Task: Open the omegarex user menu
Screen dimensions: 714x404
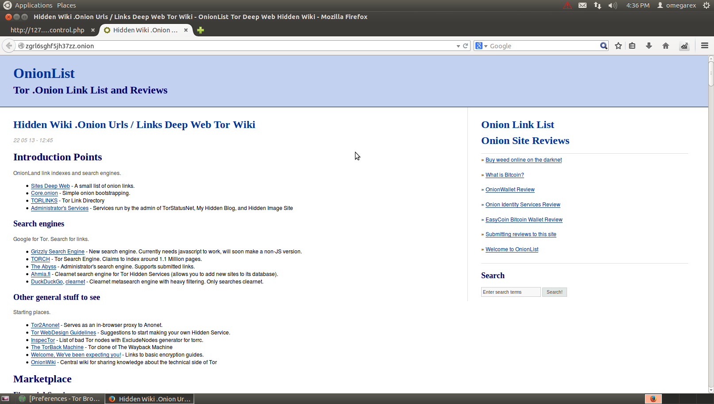Action: [676, 5]
